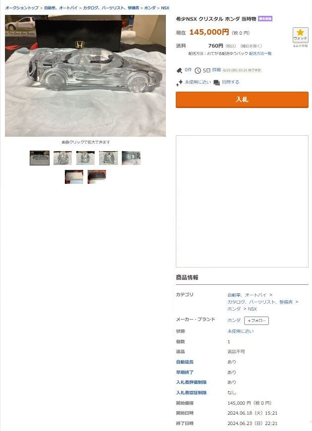Select the black box thumbnail in second row
The width and height of the screenshot is (312, 431).
click(x=97, y=177)
